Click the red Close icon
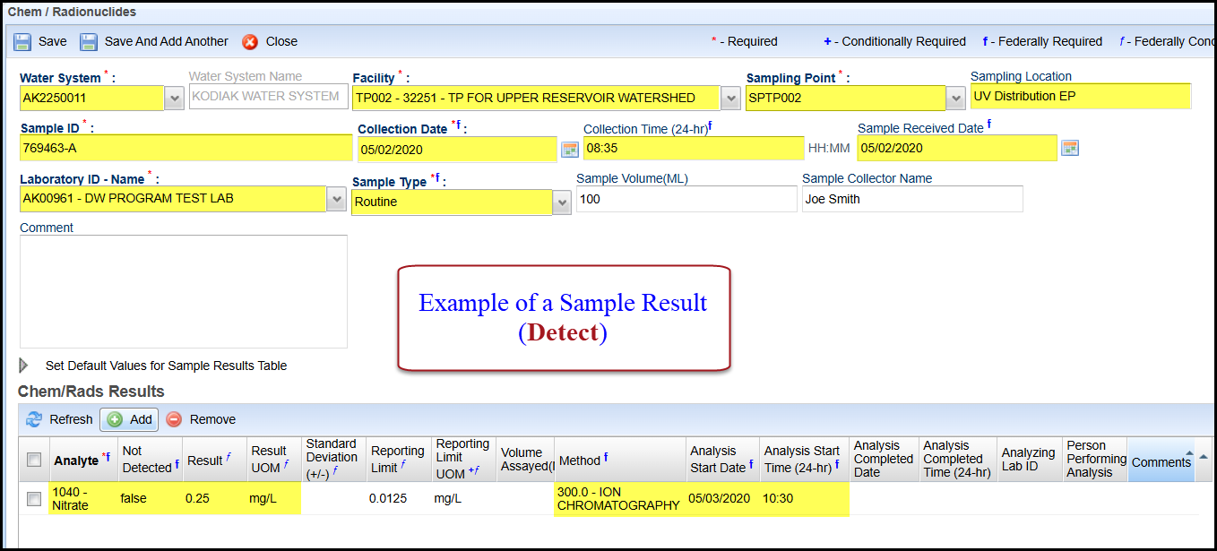Viewport: 1217px width, 551px height. click(x=250, y=42)
